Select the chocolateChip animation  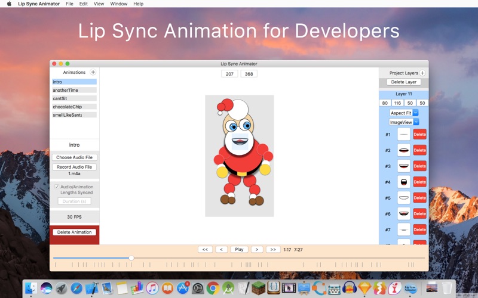pyautogui.click(x=67, y=107)
